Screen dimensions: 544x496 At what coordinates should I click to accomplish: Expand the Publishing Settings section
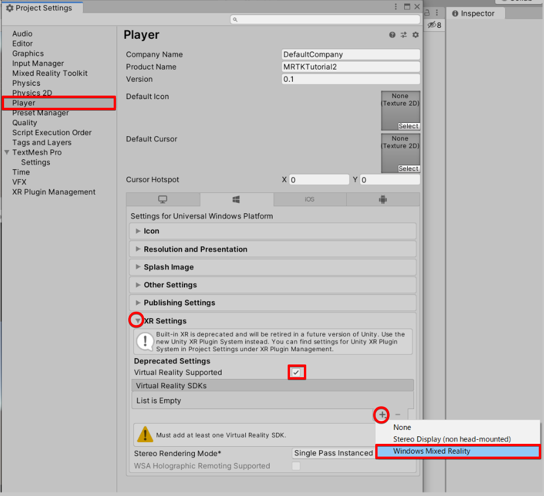click(273, 302)
